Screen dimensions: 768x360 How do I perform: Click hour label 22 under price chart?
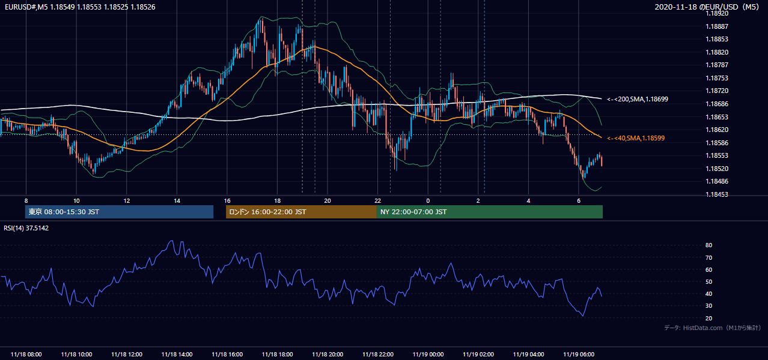378,200
